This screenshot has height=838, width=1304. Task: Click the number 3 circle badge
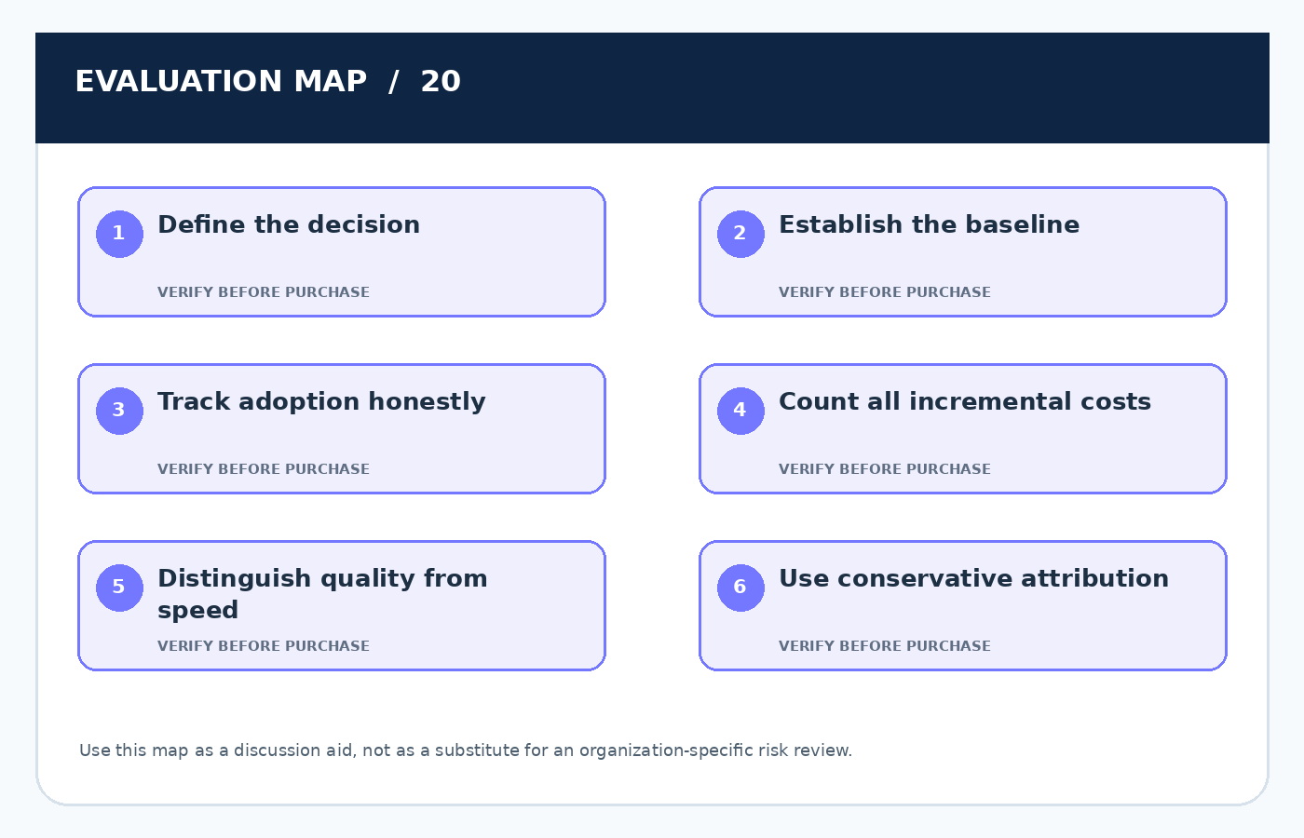[119, 411]
